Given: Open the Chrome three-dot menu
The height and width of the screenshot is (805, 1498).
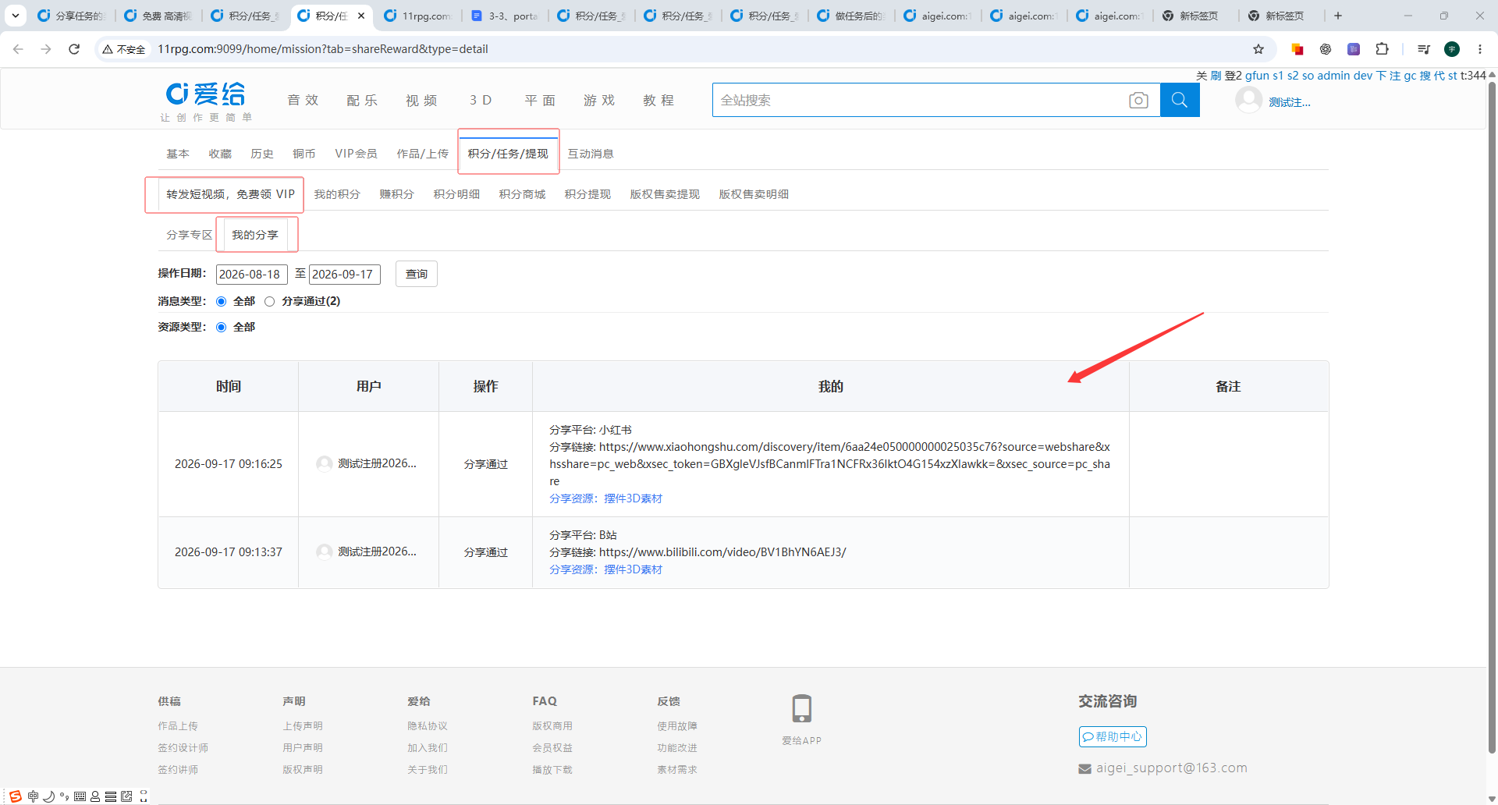Looking at the screenshot, I should [1480, 49].
